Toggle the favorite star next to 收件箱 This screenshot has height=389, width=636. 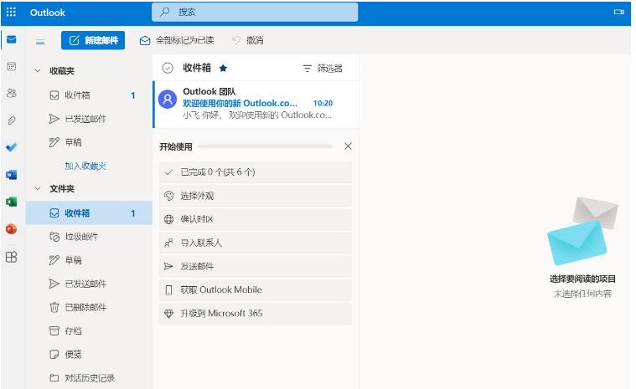pyautogui.click(x=223, y=68)
